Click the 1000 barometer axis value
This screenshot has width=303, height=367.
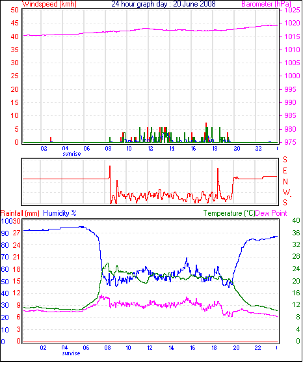292,76
